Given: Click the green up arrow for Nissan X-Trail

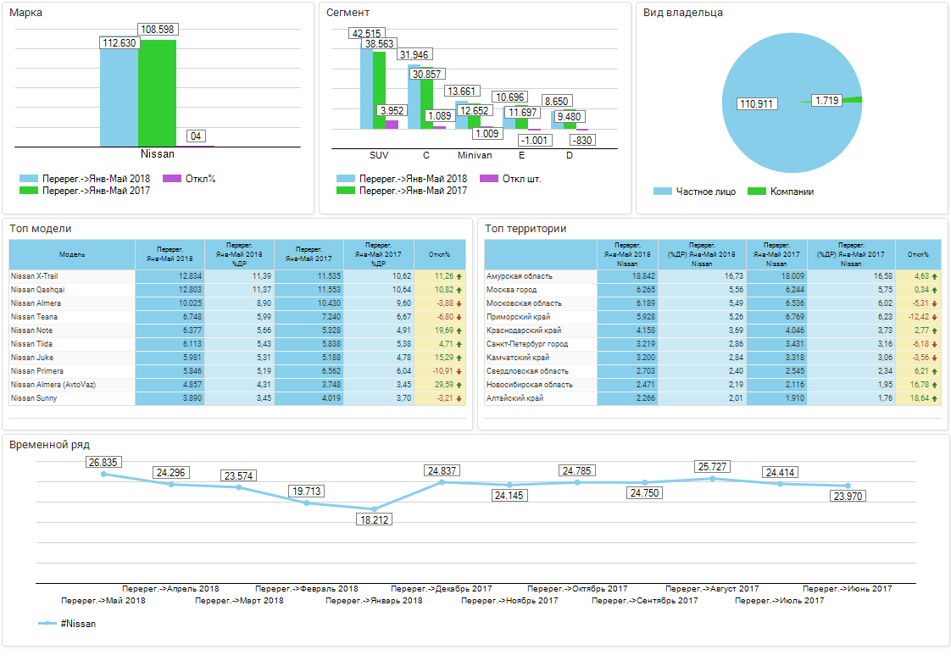Looking at the screenshot, I should coord(459,276).
